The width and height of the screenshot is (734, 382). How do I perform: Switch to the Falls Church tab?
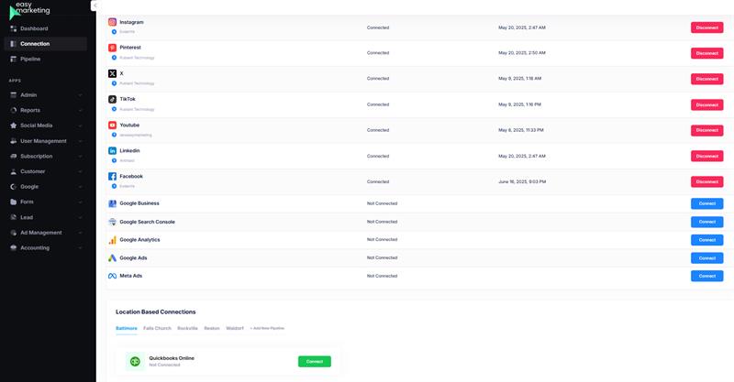coord(157,328)
